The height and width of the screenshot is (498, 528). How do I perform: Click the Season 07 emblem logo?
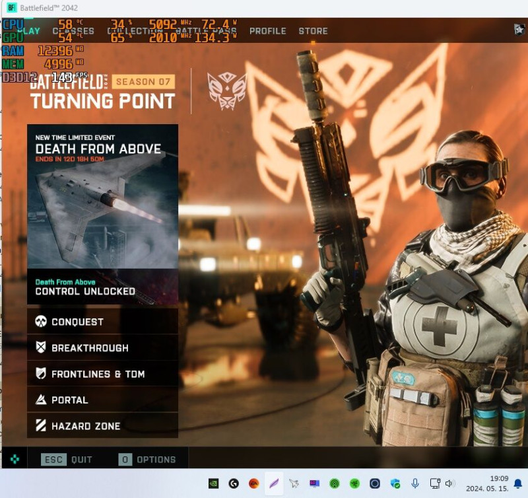226,91
